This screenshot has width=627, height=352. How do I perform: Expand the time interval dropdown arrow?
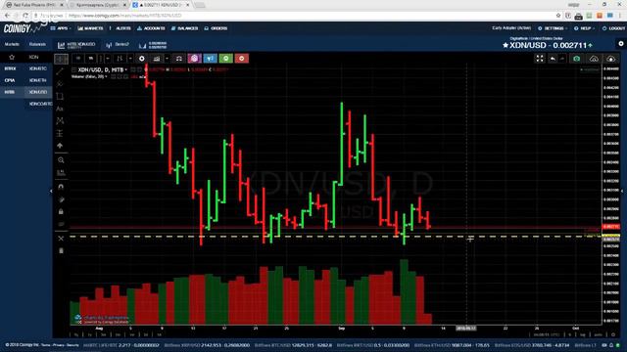pos(107,59)
